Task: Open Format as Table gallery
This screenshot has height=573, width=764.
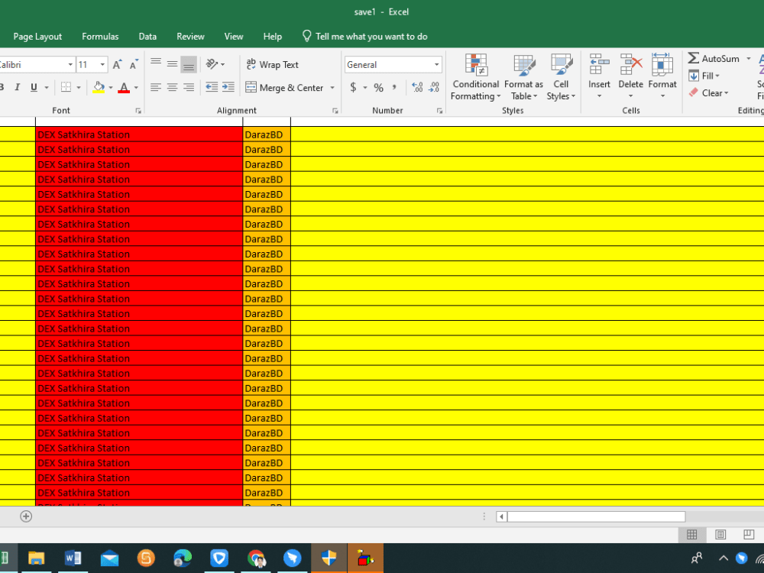Action: [524, 77]
